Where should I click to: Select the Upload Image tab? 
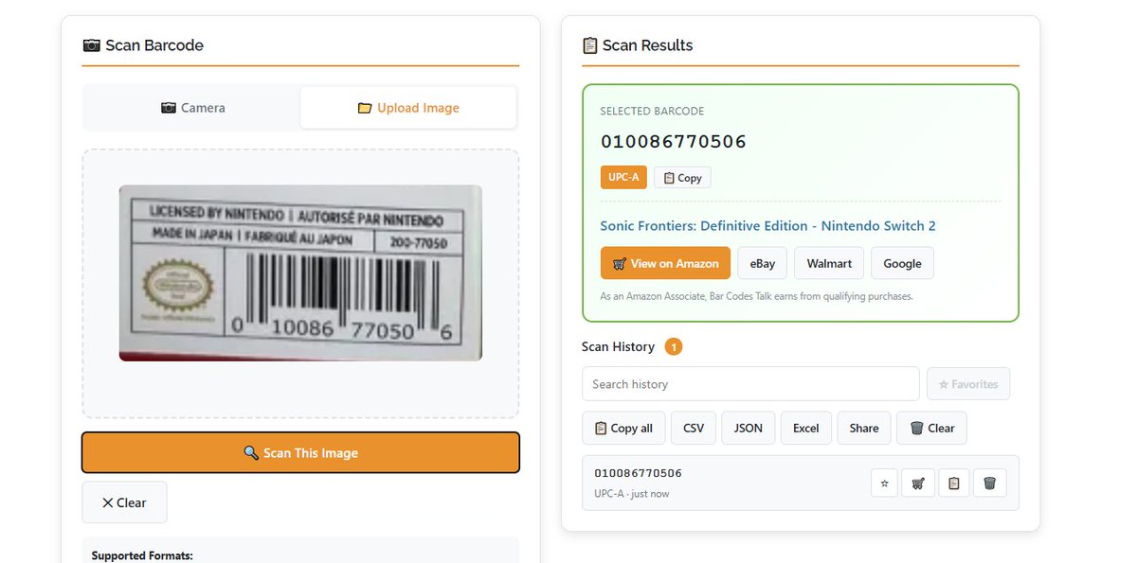tap(408, 108)
